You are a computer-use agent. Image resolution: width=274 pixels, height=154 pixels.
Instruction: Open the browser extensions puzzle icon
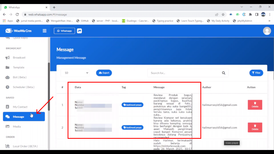[x=250, y=14]
